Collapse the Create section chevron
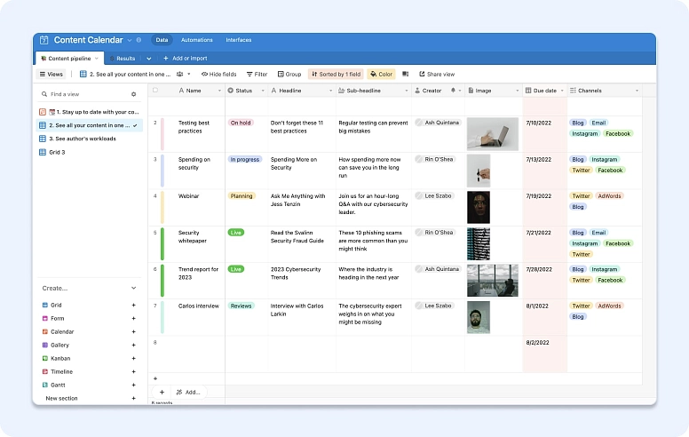 tap(133, 289)
